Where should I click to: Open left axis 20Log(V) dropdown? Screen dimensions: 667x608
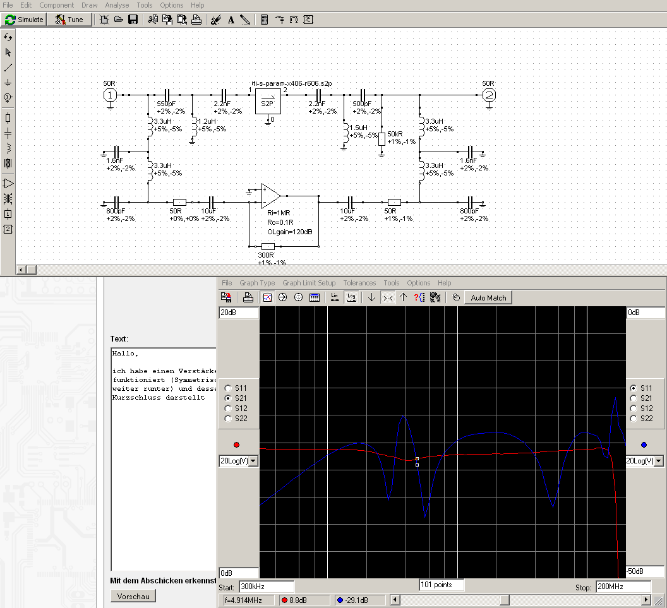point(253,461)
